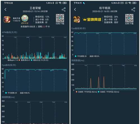Tap VPN icon in right status bar

pos(122,3)
